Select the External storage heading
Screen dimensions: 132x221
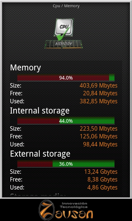click(40, 154)
